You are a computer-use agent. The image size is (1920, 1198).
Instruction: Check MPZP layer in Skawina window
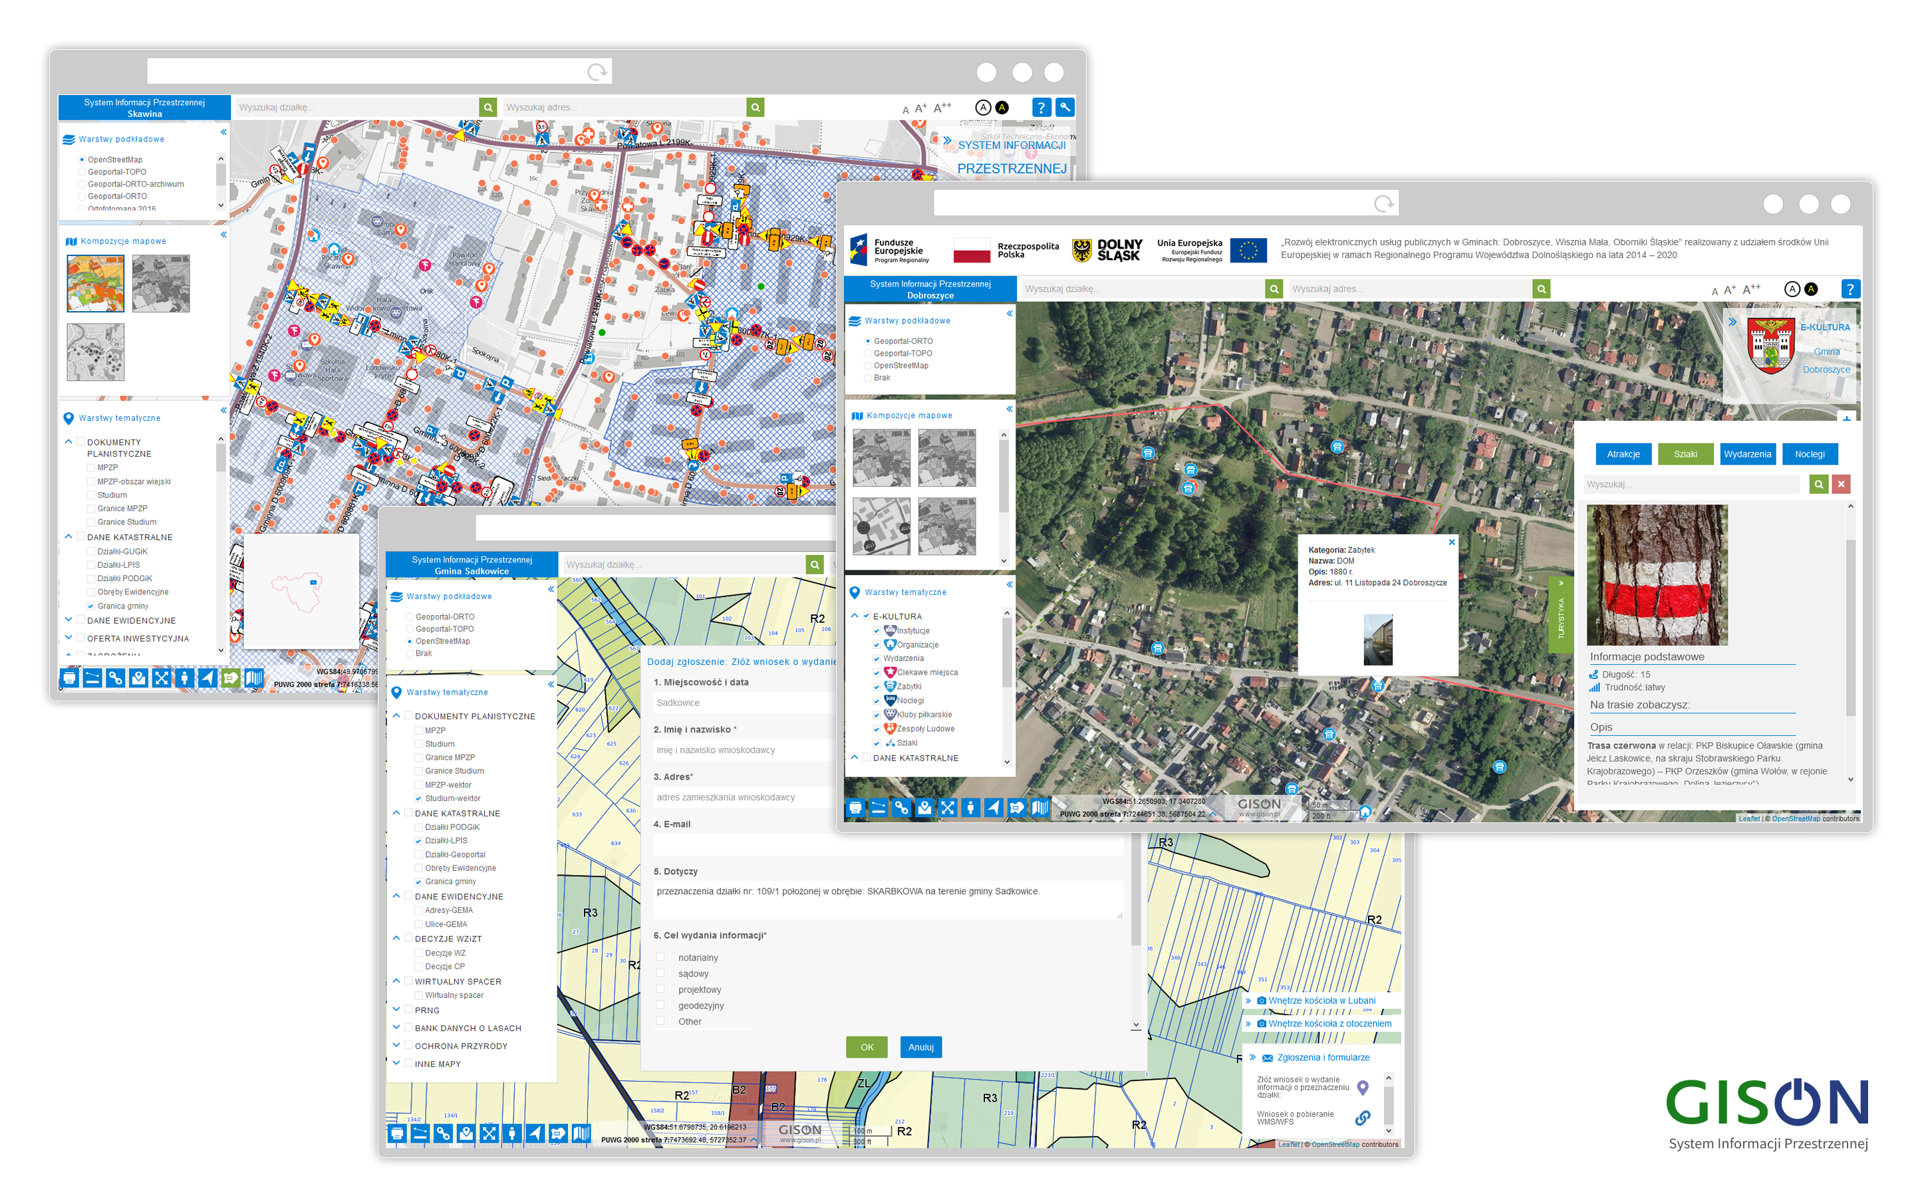click(x=91, y=468)
